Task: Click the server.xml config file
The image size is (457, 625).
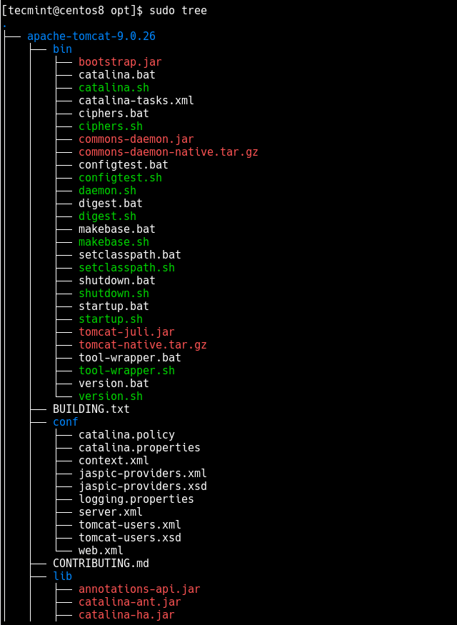Action: tap(110, 512)
